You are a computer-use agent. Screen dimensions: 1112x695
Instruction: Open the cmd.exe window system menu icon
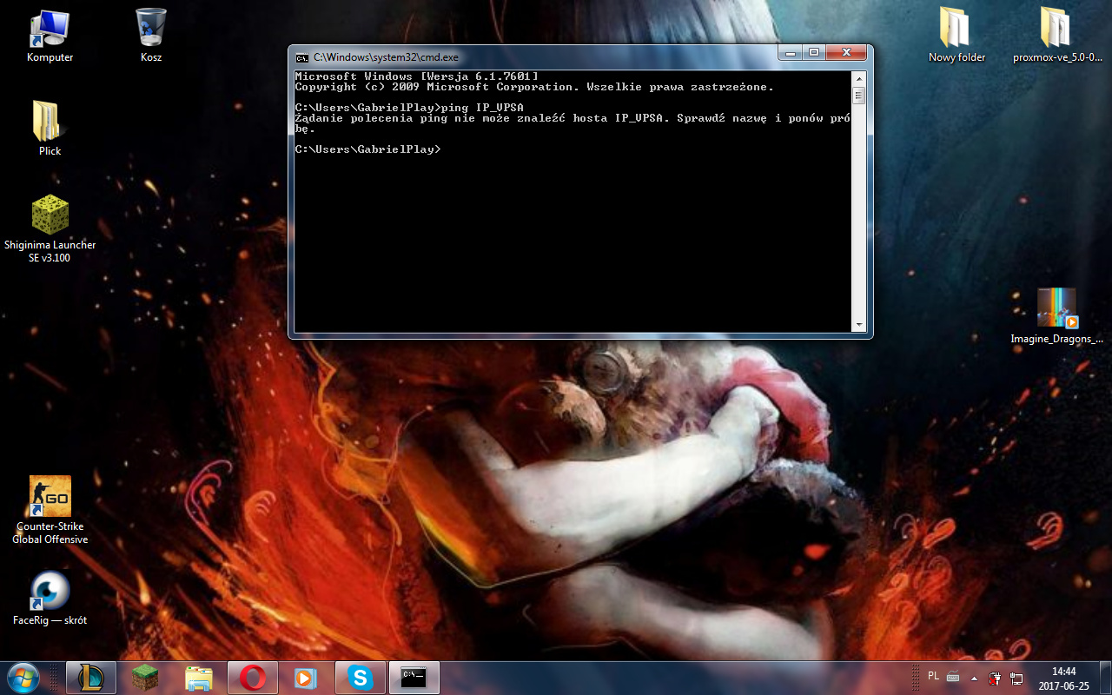[301, 57]
